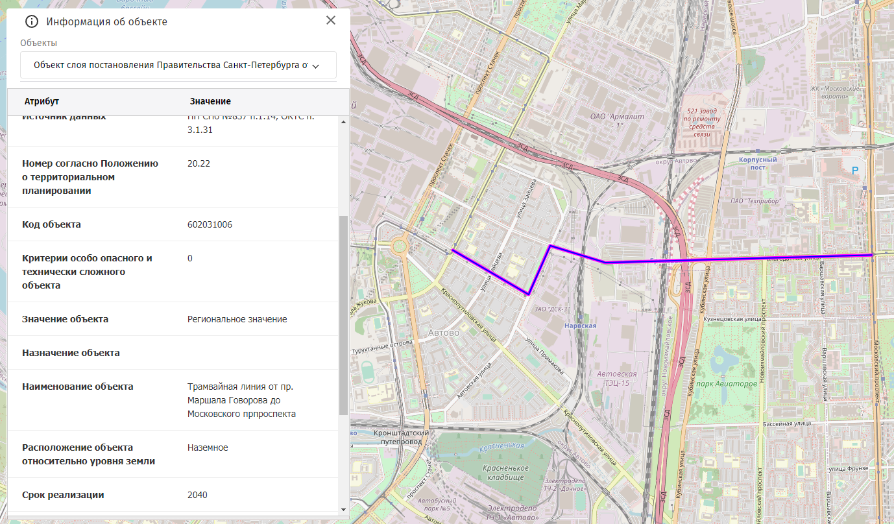Click the Наименование объекта tram line description

(241, 400)
